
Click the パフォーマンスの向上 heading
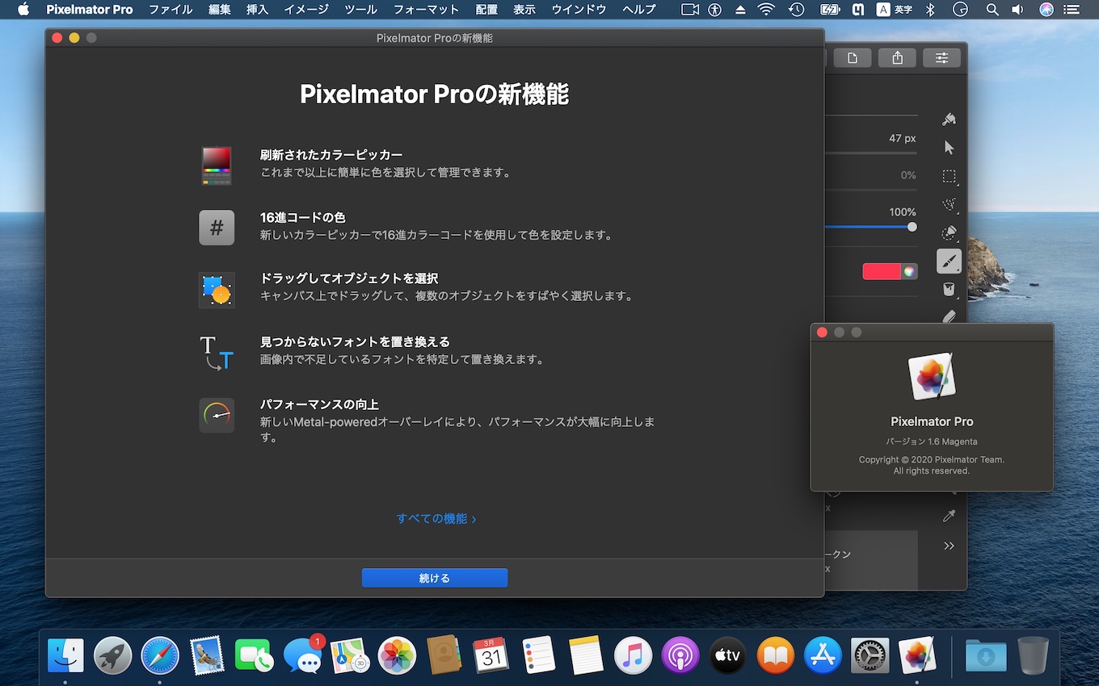point(319,404)
